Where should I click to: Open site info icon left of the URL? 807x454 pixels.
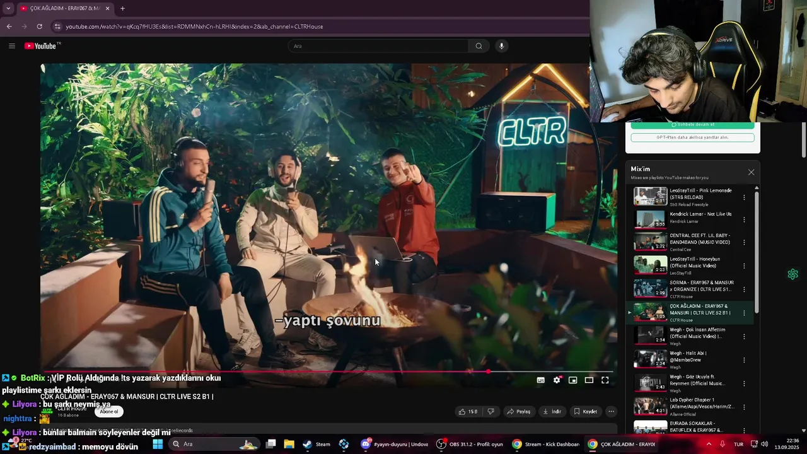pyautogui.click(x=57, y=26)
